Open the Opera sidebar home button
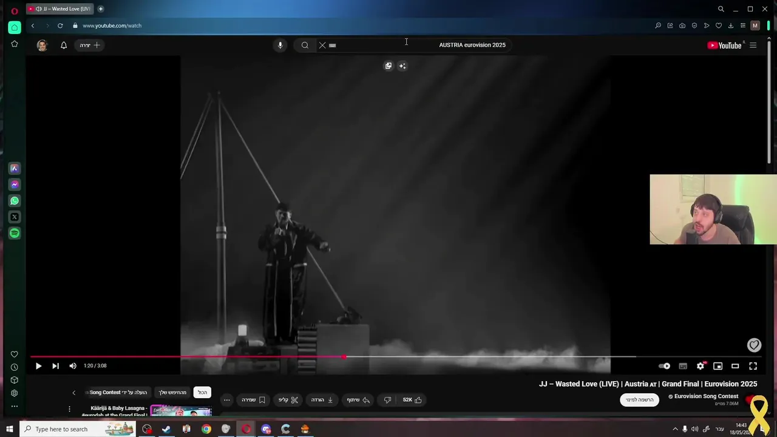 (15, 27)
